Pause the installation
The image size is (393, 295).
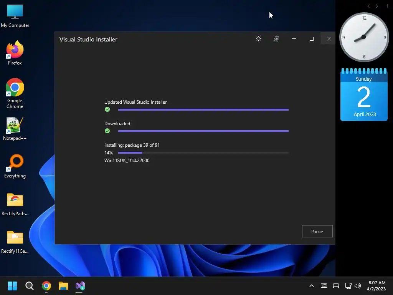coord(317,231)
